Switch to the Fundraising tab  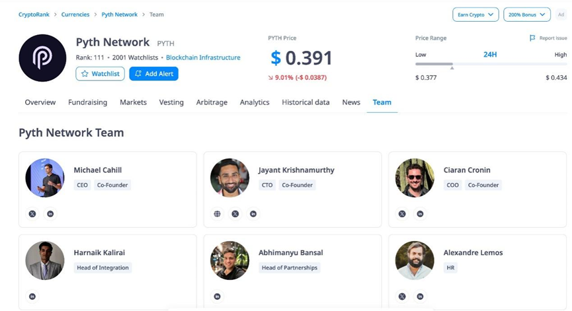point(87,102)
